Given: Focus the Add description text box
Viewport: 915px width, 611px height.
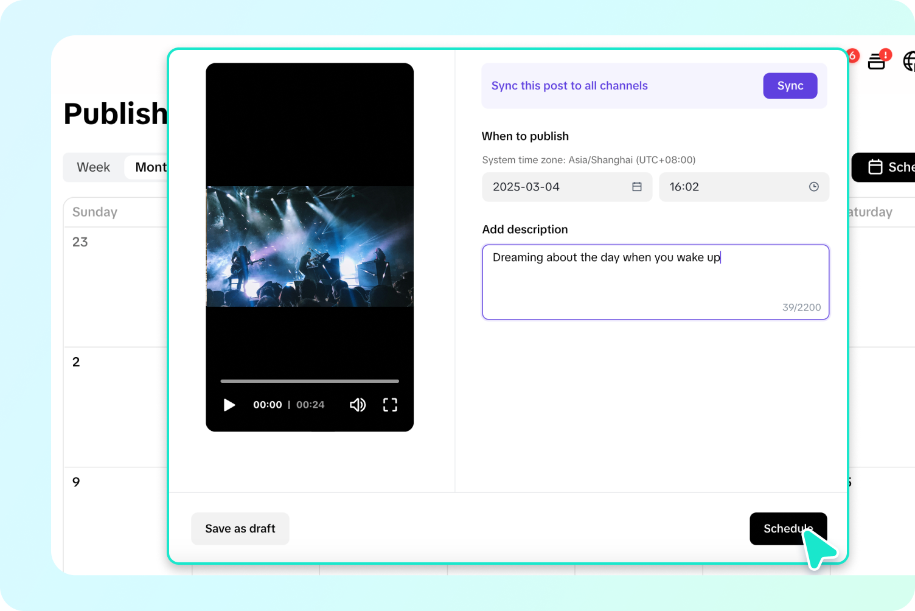Looking at the screenshot, I should click(656, 282).
